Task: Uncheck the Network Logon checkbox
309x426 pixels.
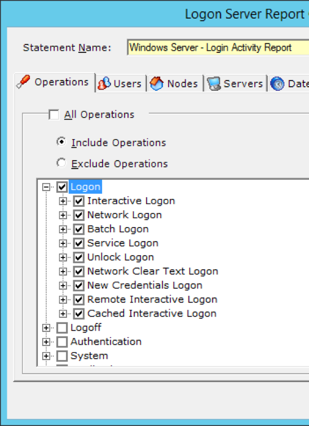Action: coord(79,215)
